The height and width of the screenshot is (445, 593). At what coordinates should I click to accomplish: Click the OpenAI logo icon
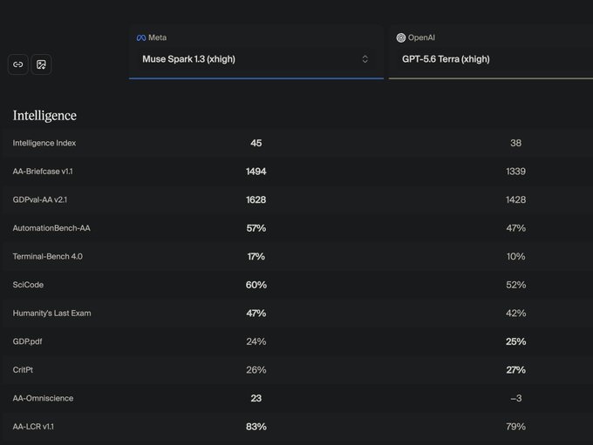click(401, 37)
